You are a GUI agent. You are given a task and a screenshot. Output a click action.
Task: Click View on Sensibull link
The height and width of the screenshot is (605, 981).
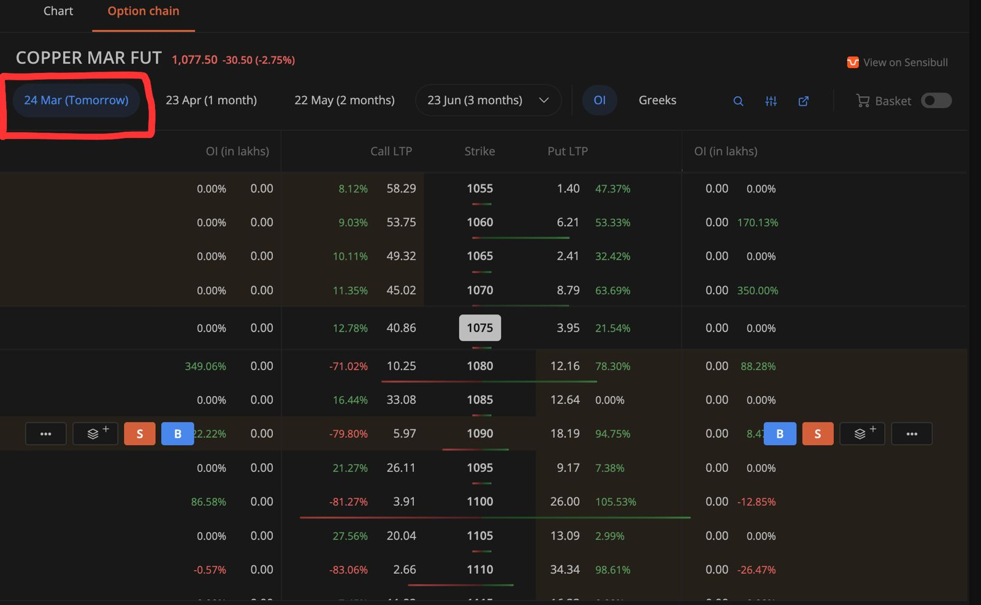pyautogui.click(x=905, y=63)
